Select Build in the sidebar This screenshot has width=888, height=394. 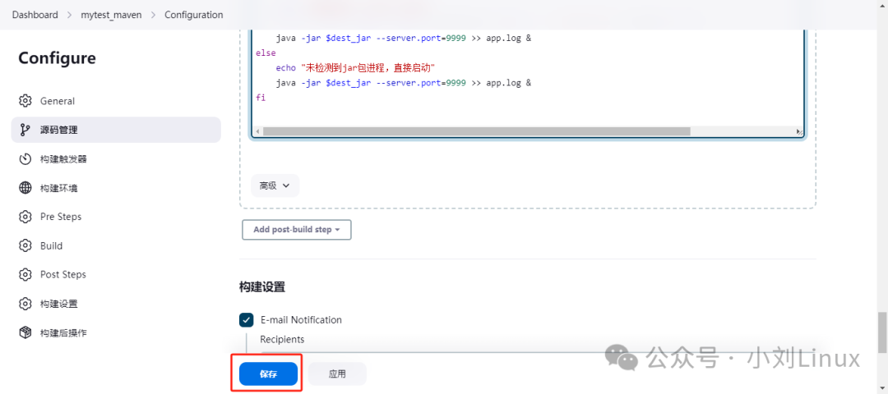116,246
